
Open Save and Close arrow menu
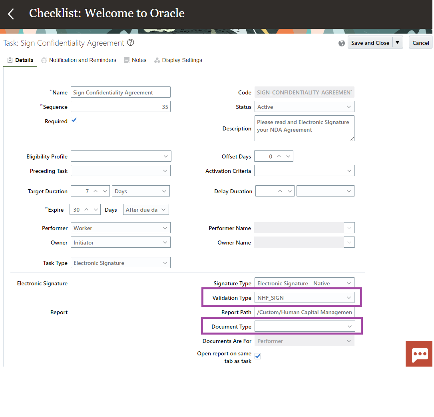point(398,42)
